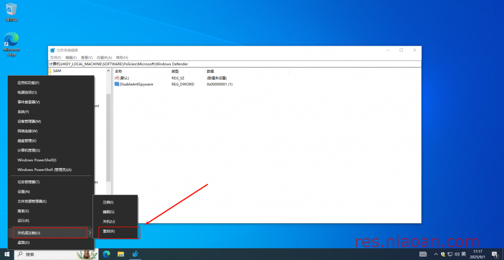Choose 睡眠(S) in the submenu
This screenshot has height=260, width=504.
point(115,212)
